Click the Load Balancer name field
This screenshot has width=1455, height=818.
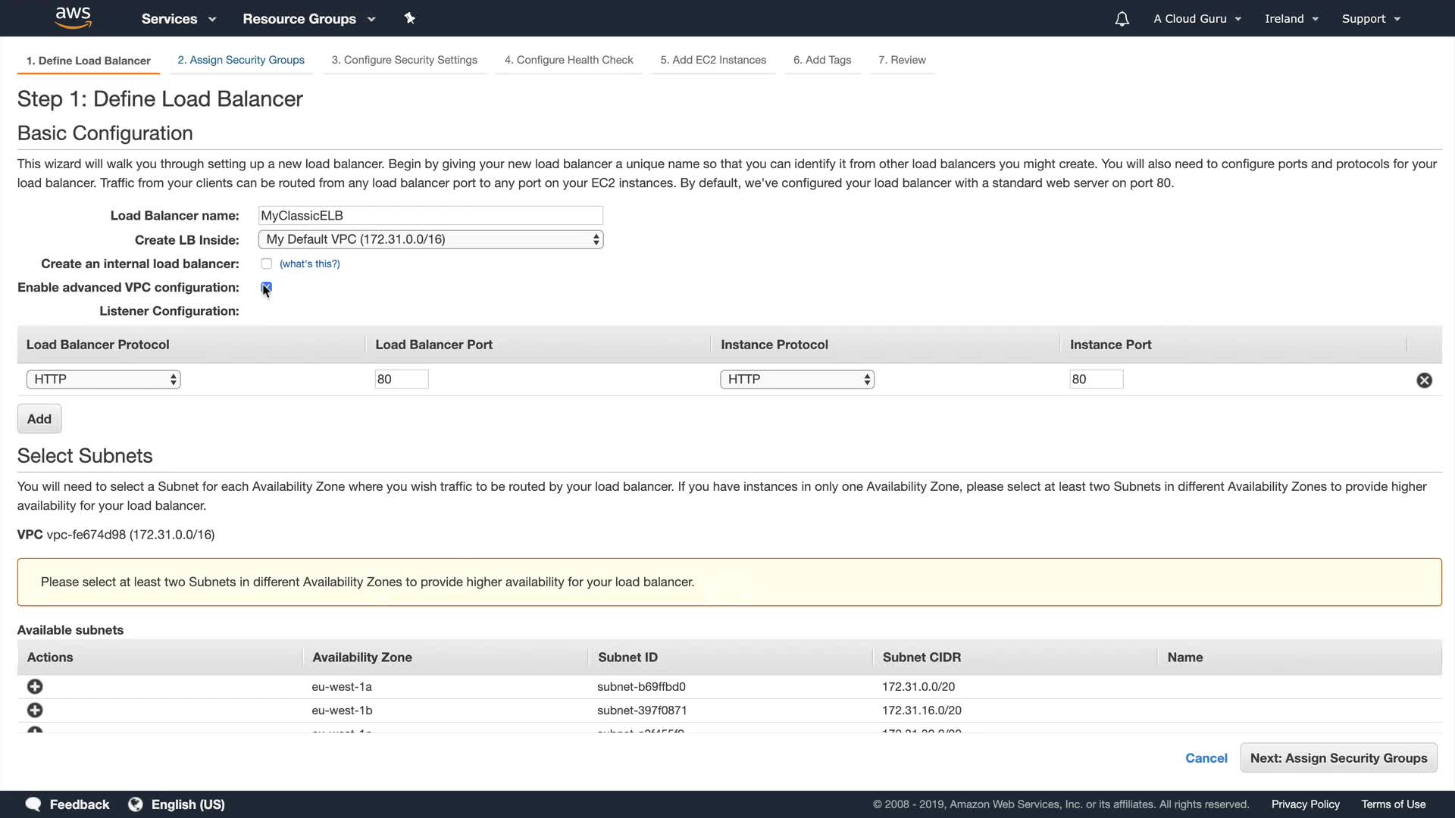pyautogui.click(x=430, y=216)
